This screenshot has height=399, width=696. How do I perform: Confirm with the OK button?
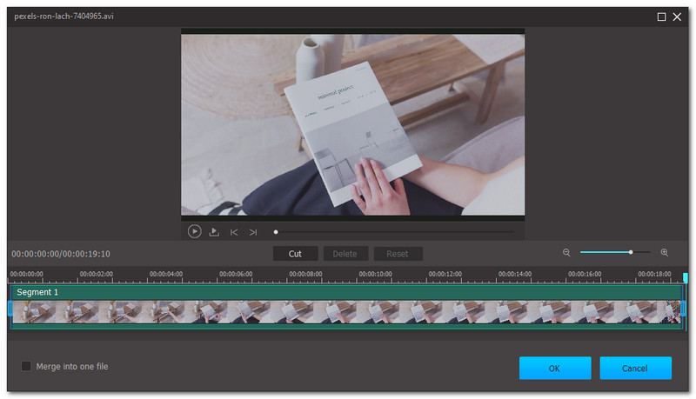pyautogui.click(x=555, y=369)
